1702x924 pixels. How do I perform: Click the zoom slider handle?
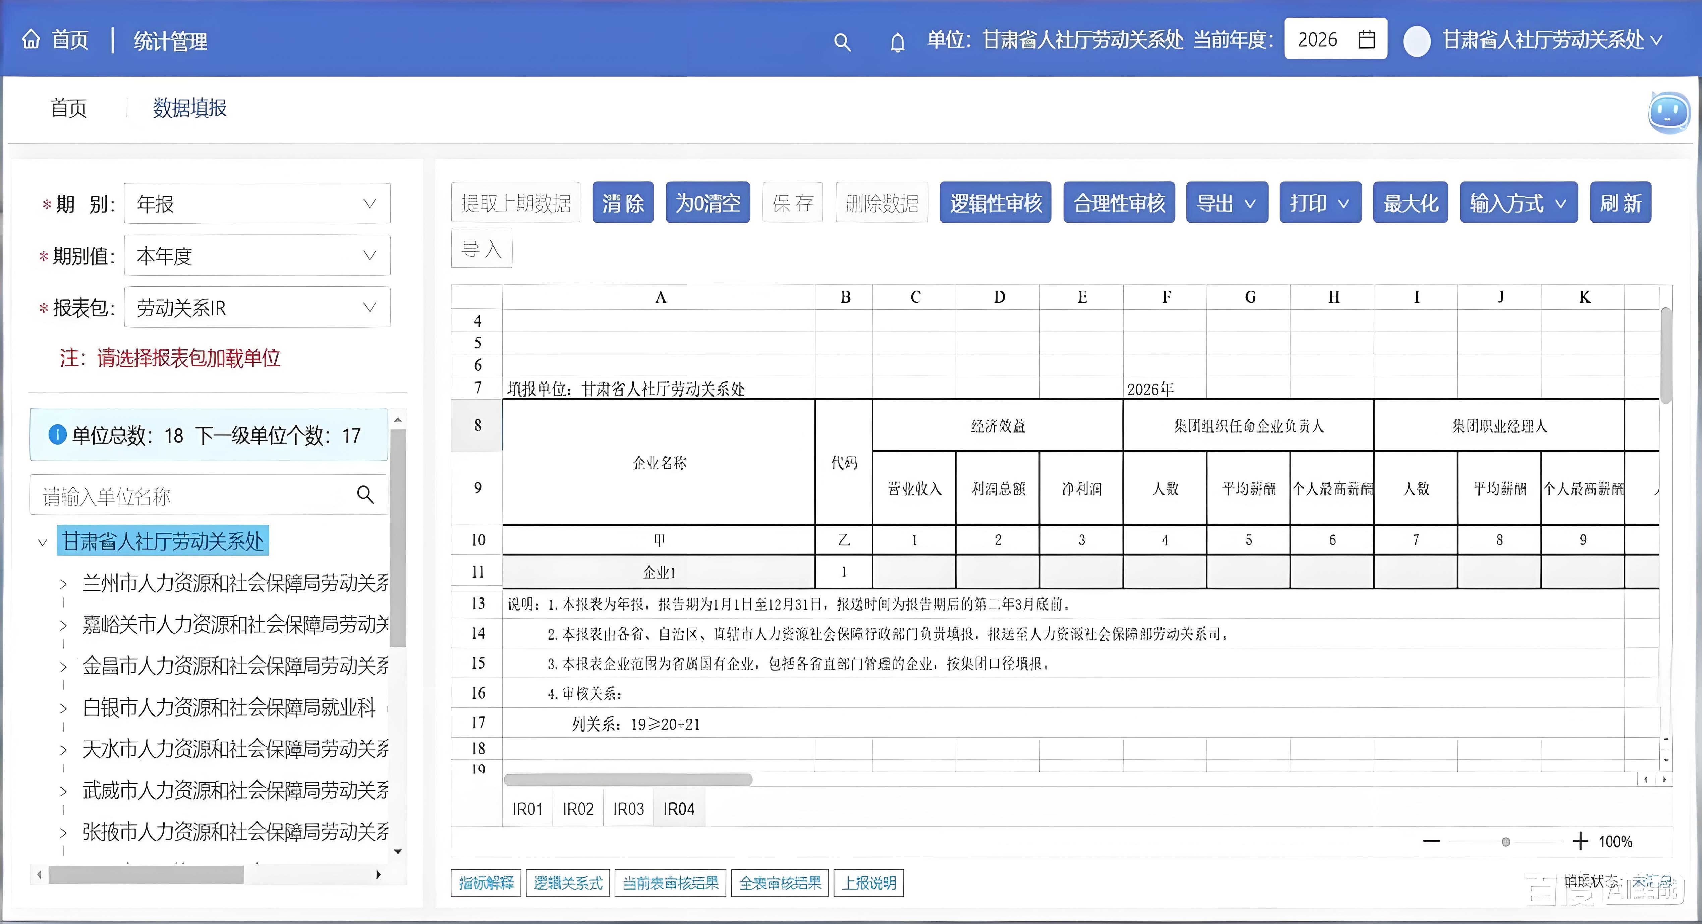(1506, 842)
